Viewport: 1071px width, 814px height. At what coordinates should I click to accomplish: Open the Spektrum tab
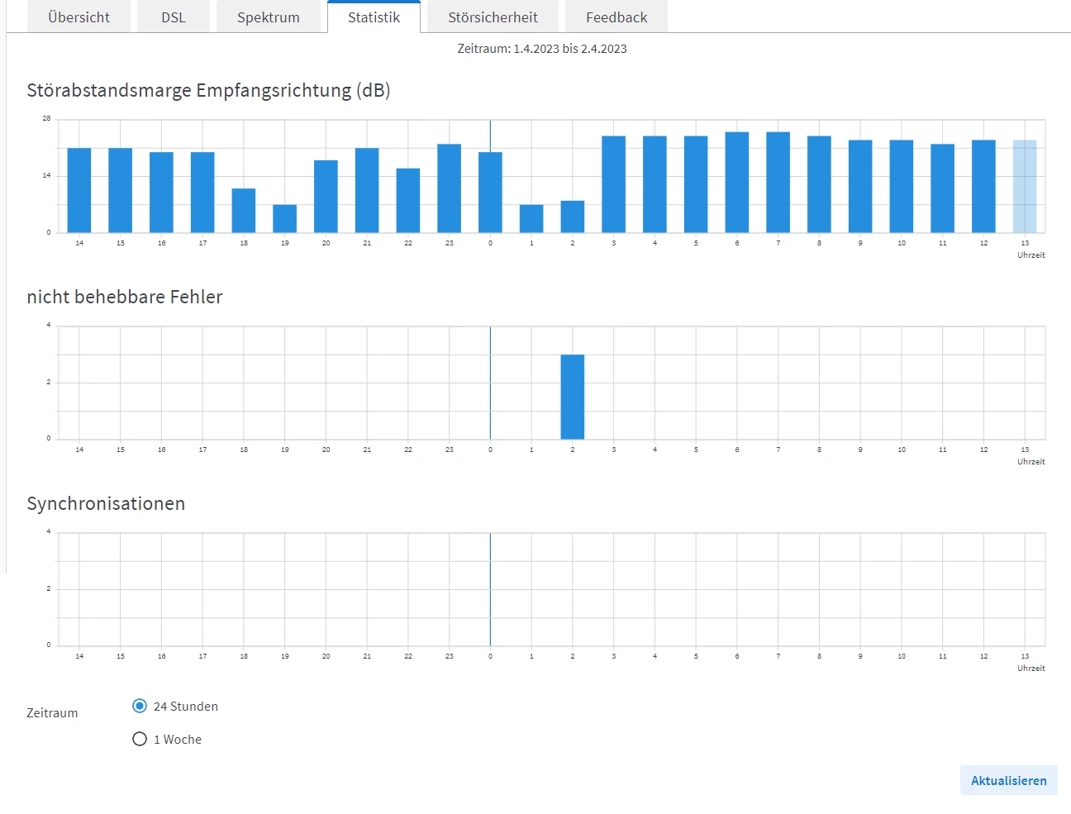coord(269,17)
